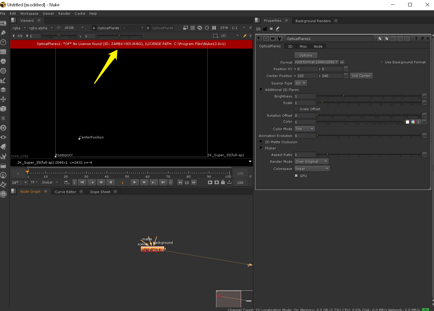Expand the Flicker section
Image resolution: width=434 pixels, height=311 pixels.
click(x=261, y=148)
